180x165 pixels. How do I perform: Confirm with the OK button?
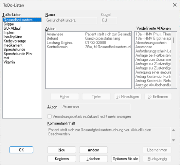(x=22, y=150)
